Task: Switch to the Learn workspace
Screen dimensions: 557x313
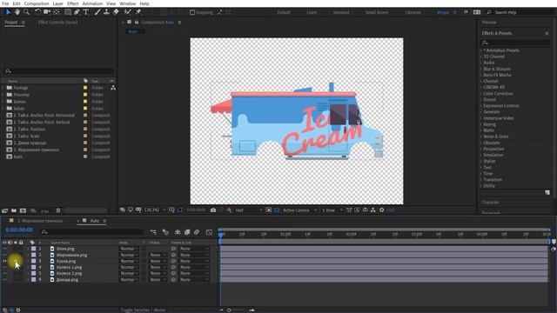Action: point(312,12)
